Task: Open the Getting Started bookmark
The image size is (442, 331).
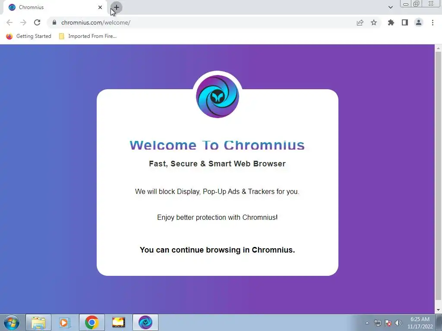Action: pos(28,36)
